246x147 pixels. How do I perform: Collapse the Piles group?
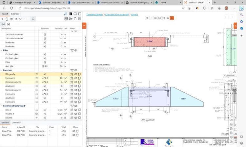click(2, 50)
